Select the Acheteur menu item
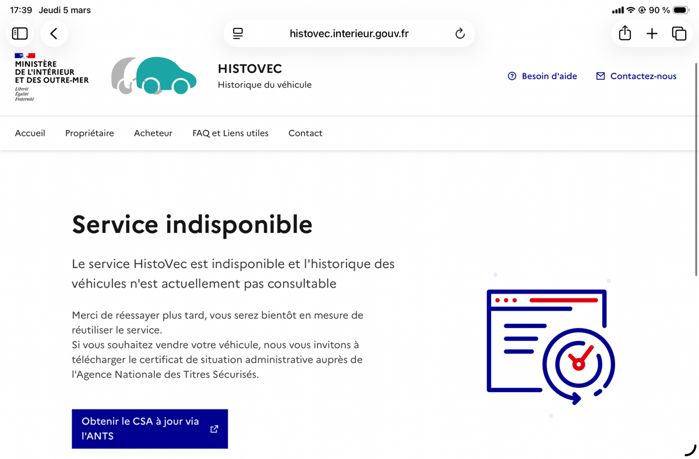 tap(153, 133)
